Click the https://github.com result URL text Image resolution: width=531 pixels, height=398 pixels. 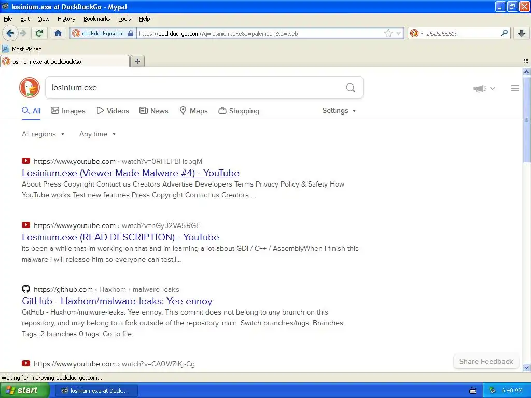point(63,289)
